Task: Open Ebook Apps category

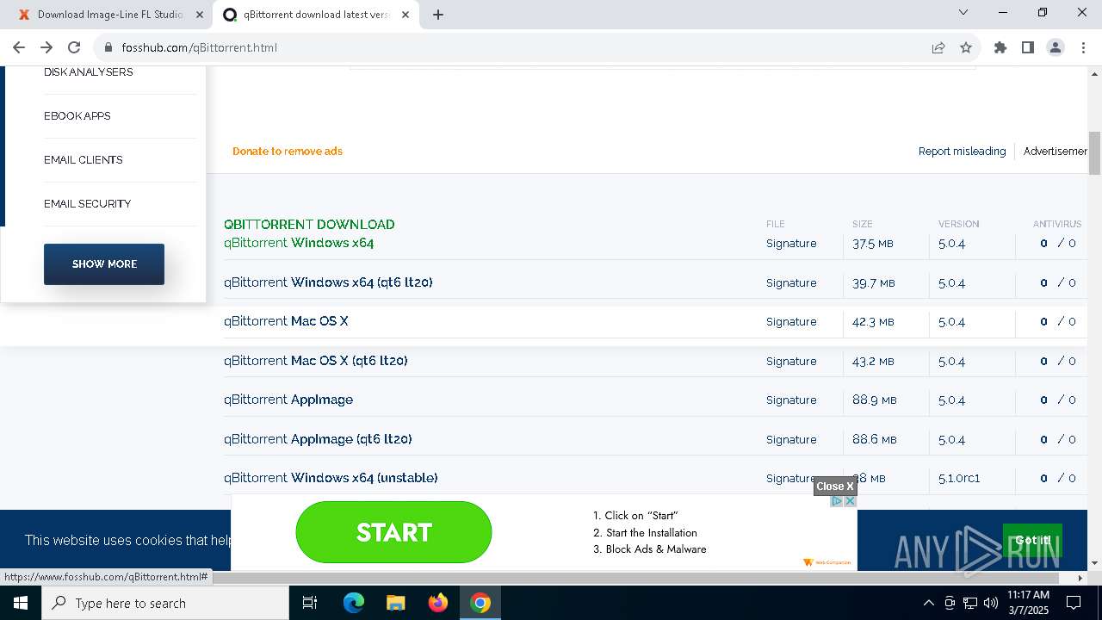Action: (77, 116)
